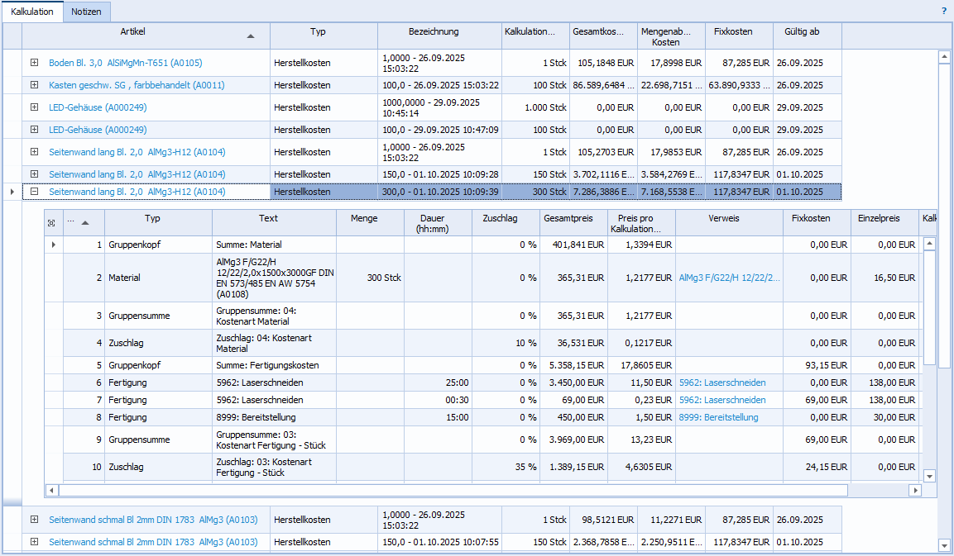Click the help question mark icon
Image resolution: width=954 pixels, height=556 pixels.
tap(944, 12)
